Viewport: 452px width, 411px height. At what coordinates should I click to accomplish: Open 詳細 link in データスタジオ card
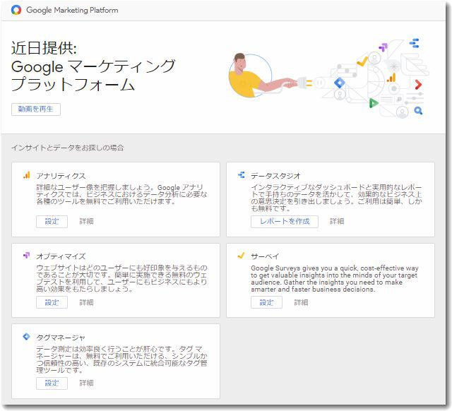337,221
